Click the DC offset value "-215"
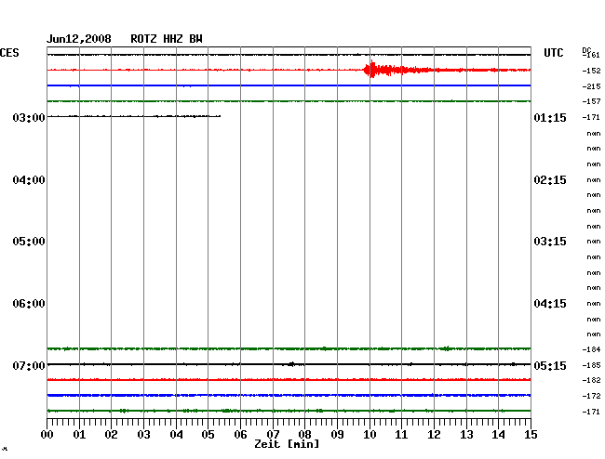Image resolution: width=605 pixels, height=459 pixels. tap(591, 86)
